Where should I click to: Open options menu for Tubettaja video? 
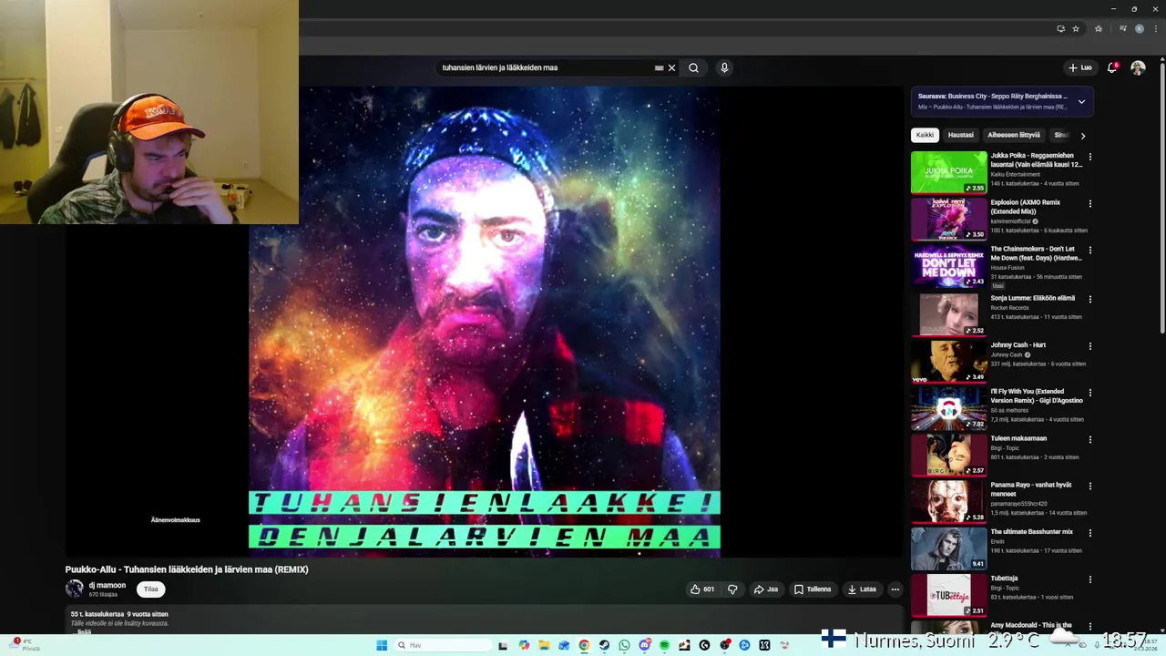(x=1090, y=579)
